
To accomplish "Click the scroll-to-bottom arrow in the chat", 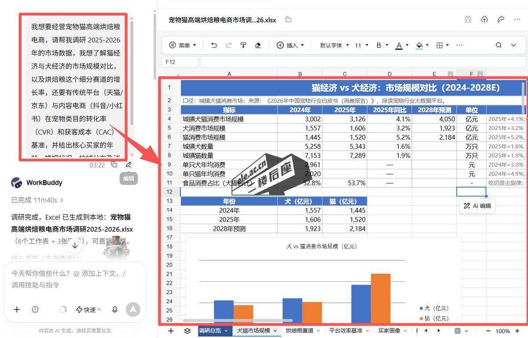I will coord(75,245).
